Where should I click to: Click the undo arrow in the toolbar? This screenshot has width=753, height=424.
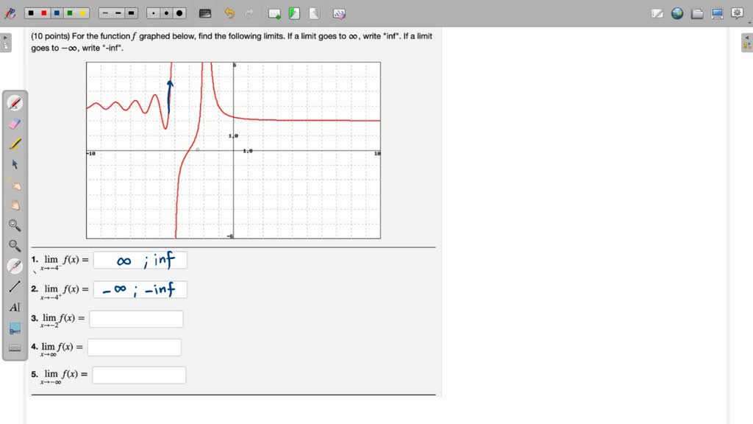(x=229, y=13)
